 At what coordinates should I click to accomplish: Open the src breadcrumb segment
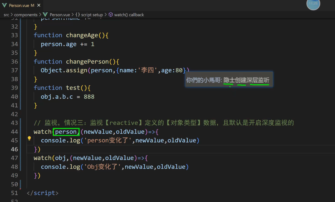[6, 15]
